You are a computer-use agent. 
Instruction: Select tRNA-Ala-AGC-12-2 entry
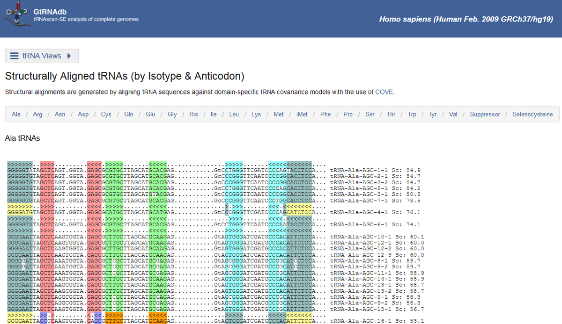coord(361,249)
